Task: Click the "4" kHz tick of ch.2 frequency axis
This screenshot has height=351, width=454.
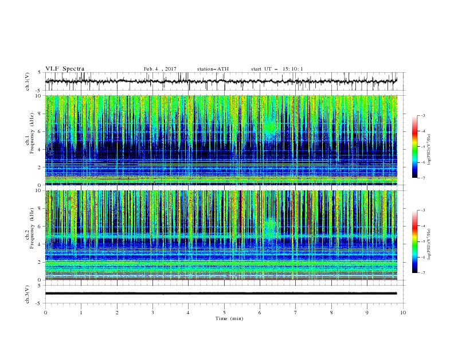Action: pos(40,244)
